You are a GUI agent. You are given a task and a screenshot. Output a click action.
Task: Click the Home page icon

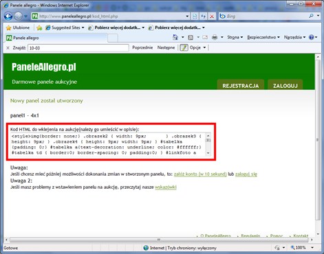(175, 37)
